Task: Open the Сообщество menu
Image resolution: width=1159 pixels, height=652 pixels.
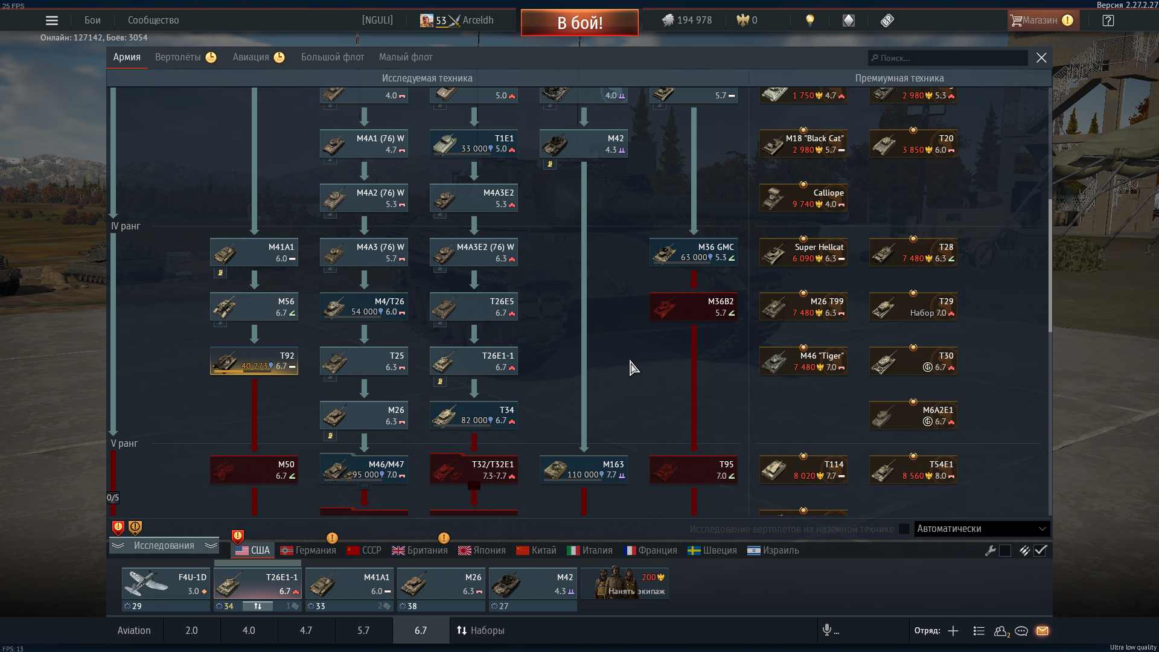Action: pyautogui.click(x=153, y=21)
